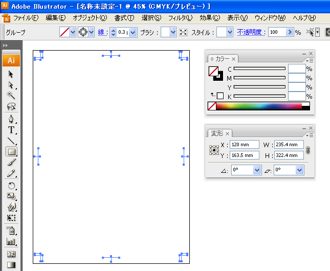Image resolution: width=330 pixels, height=271 pixels.
Task: Select the Pen tool
Action: point(11,119)
